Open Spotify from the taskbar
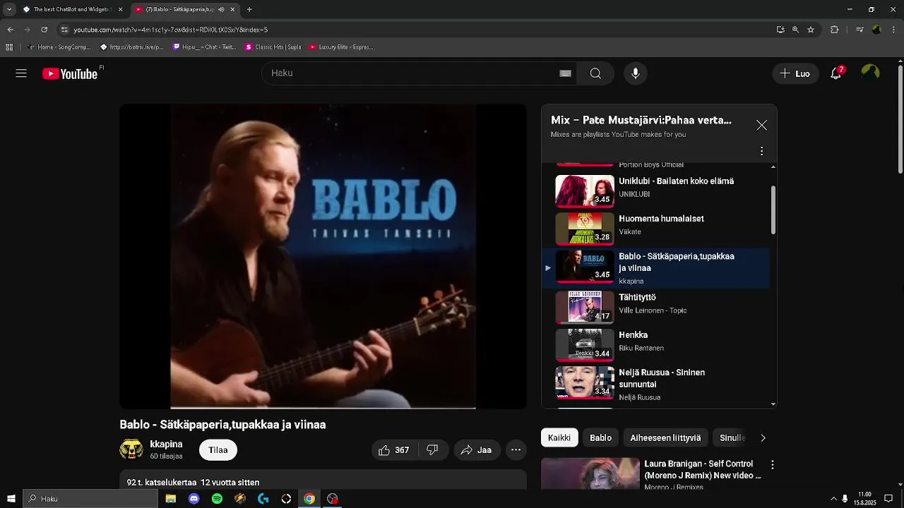This screenshot has height=508, width=904. 217,499
